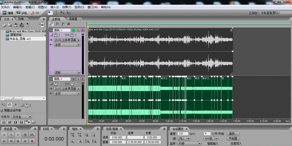Mute track 音轨 1
292x146 pixels.
click(x=73, y=30)
